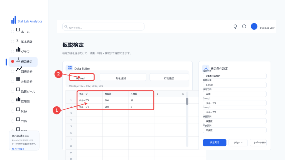The width and height of the screenshot is (285, 160).
Task: Navigate to 回帰分析 page
Action: click(x=26, y=72)
